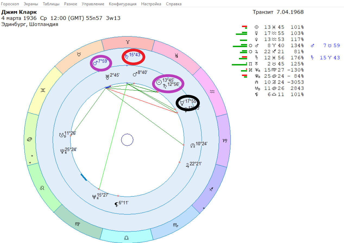Open the Гороскоп menu
The height and width of the screenshot is (243, 344).
[x=10, y=4]
